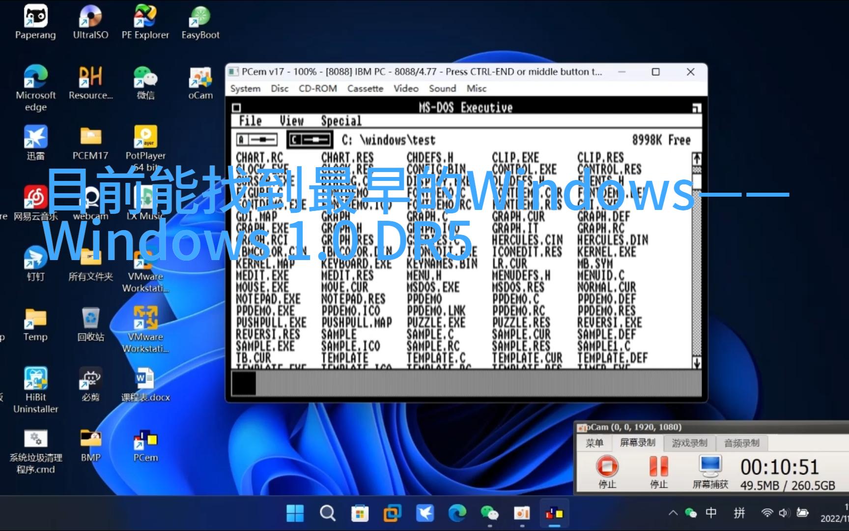
Task: Open Windows Start button on taskbar
Action: [x=295, y=513]
